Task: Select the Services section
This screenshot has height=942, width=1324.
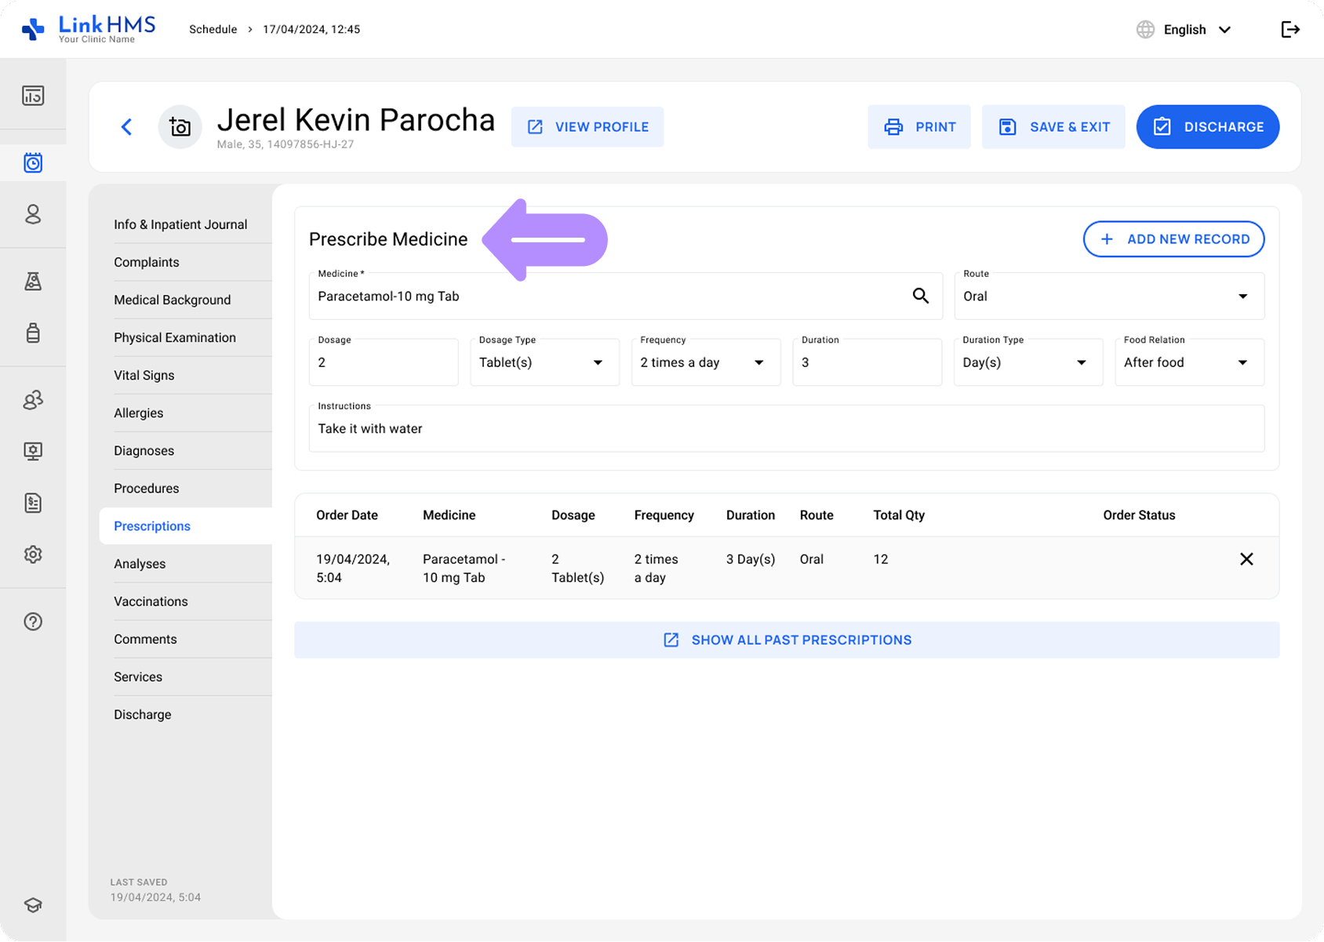Action: click(138, 676)
